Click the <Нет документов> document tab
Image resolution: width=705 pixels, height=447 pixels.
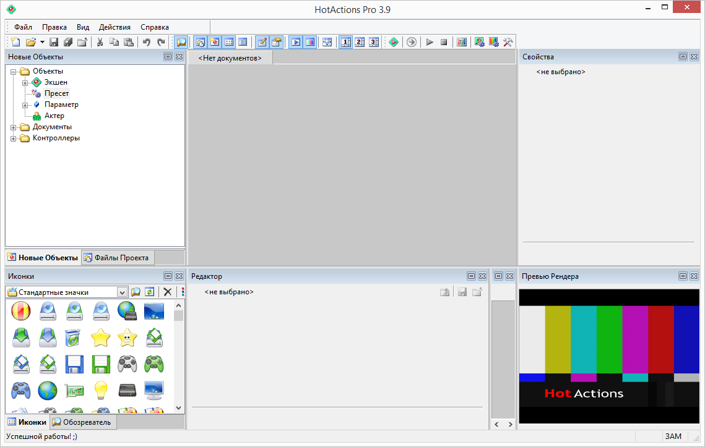(230, 58)
